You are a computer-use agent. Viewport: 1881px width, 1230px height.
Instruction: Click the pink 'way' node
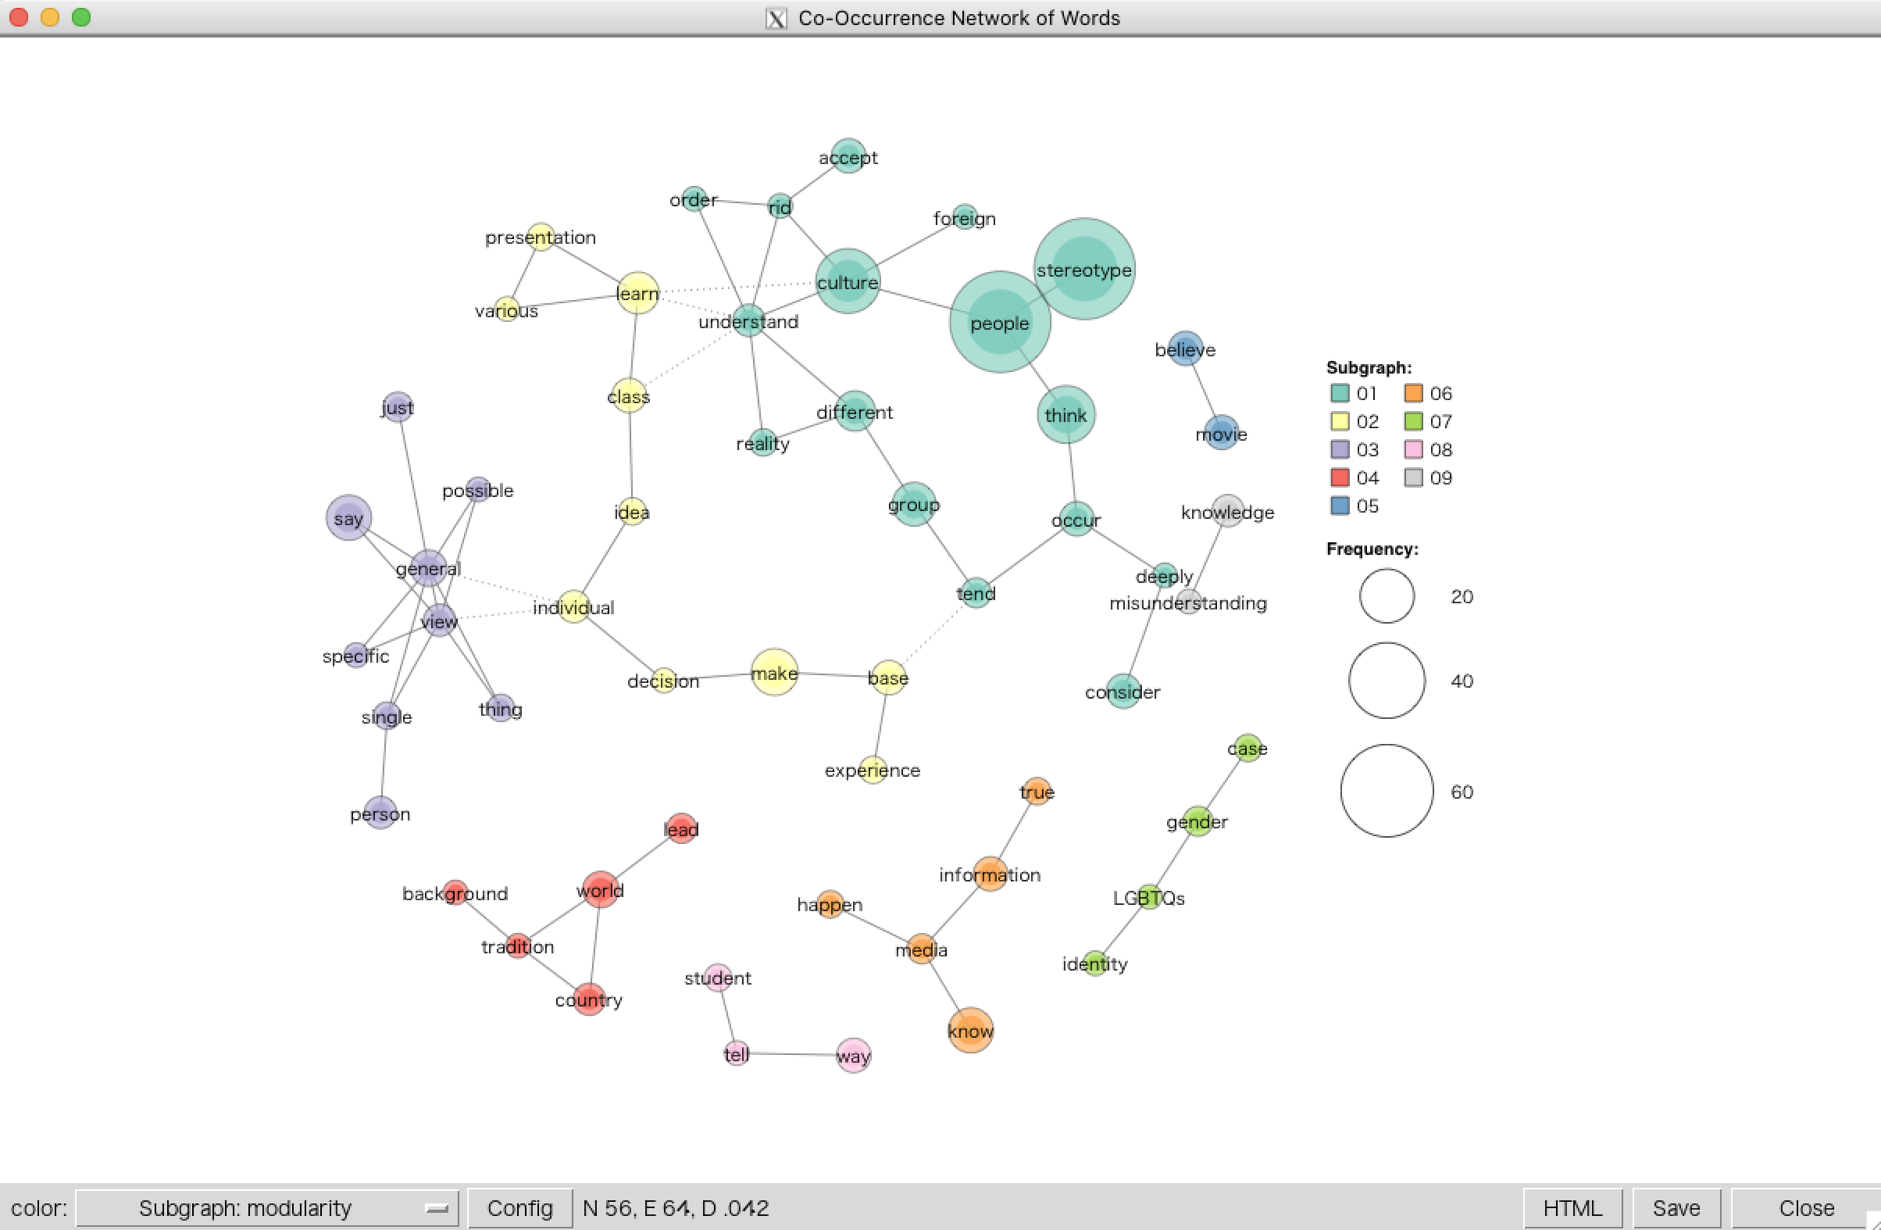point(854,1055)
